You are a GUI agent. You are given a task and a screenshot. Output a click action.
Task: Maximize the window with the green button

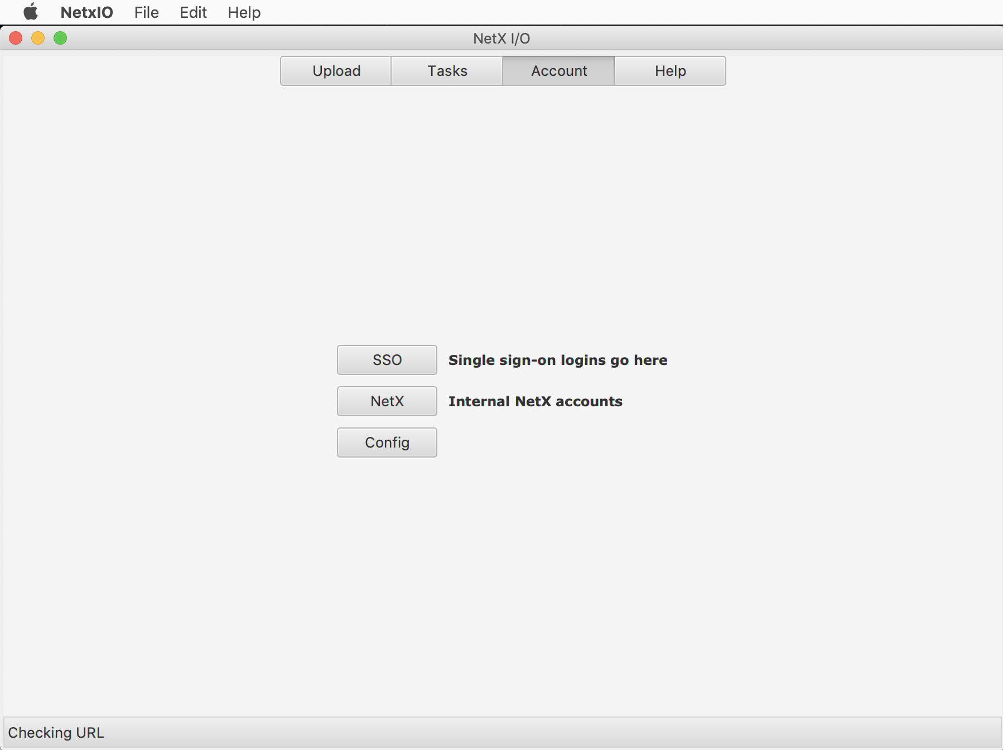60,38
